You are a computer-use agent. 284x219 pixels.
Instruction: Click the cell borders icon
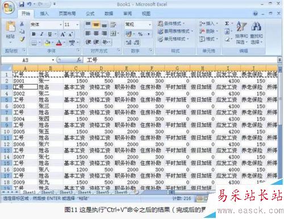[x=34, y=43]
